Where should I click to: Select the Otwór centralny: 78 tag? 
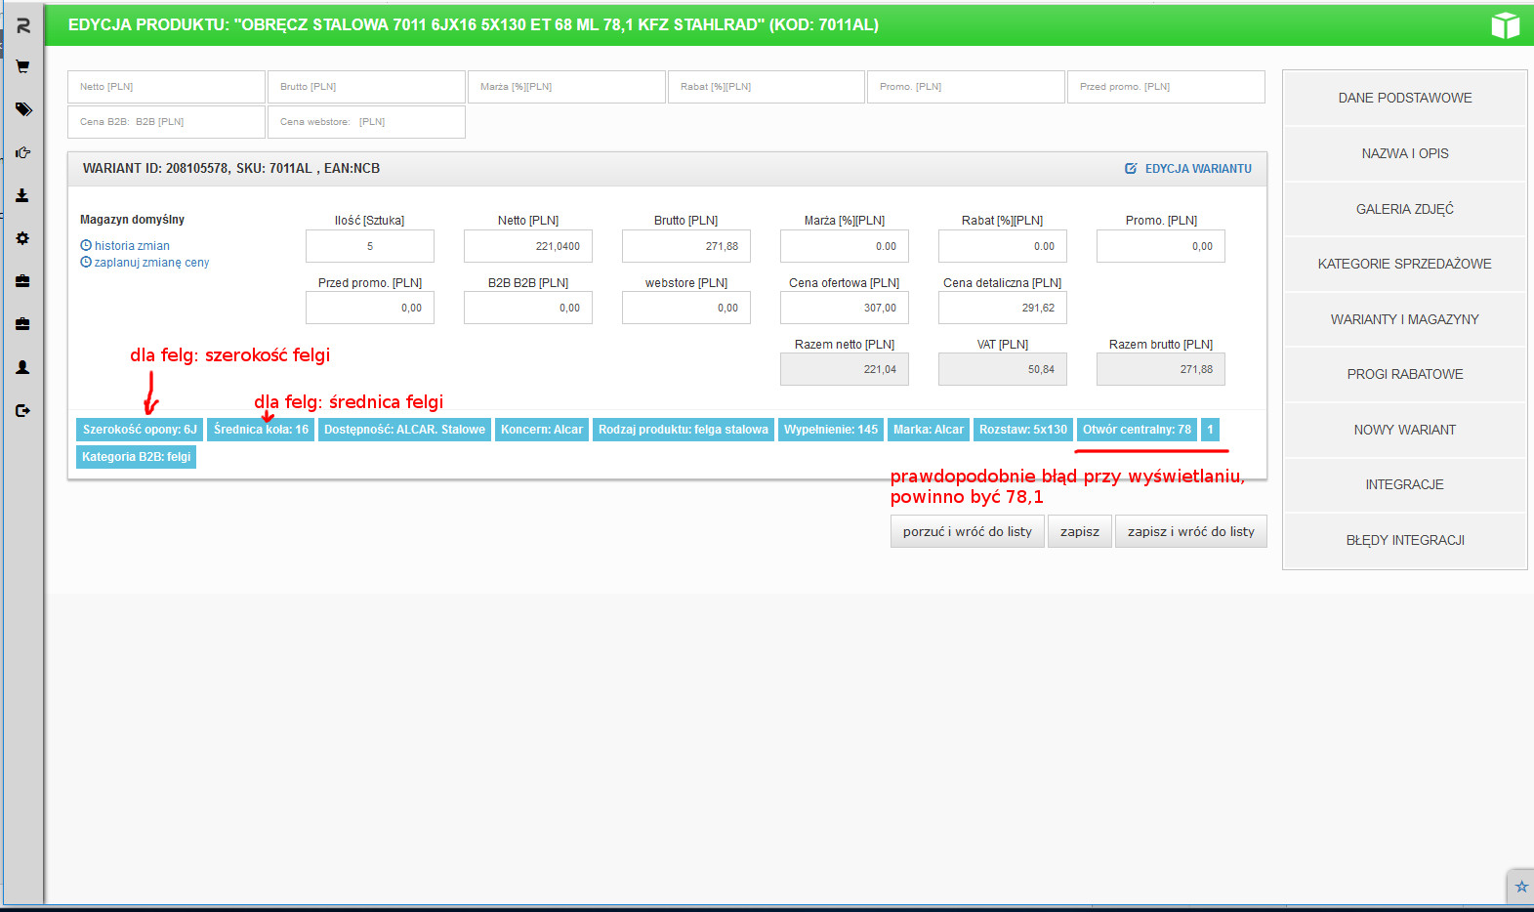(1137, 430)
